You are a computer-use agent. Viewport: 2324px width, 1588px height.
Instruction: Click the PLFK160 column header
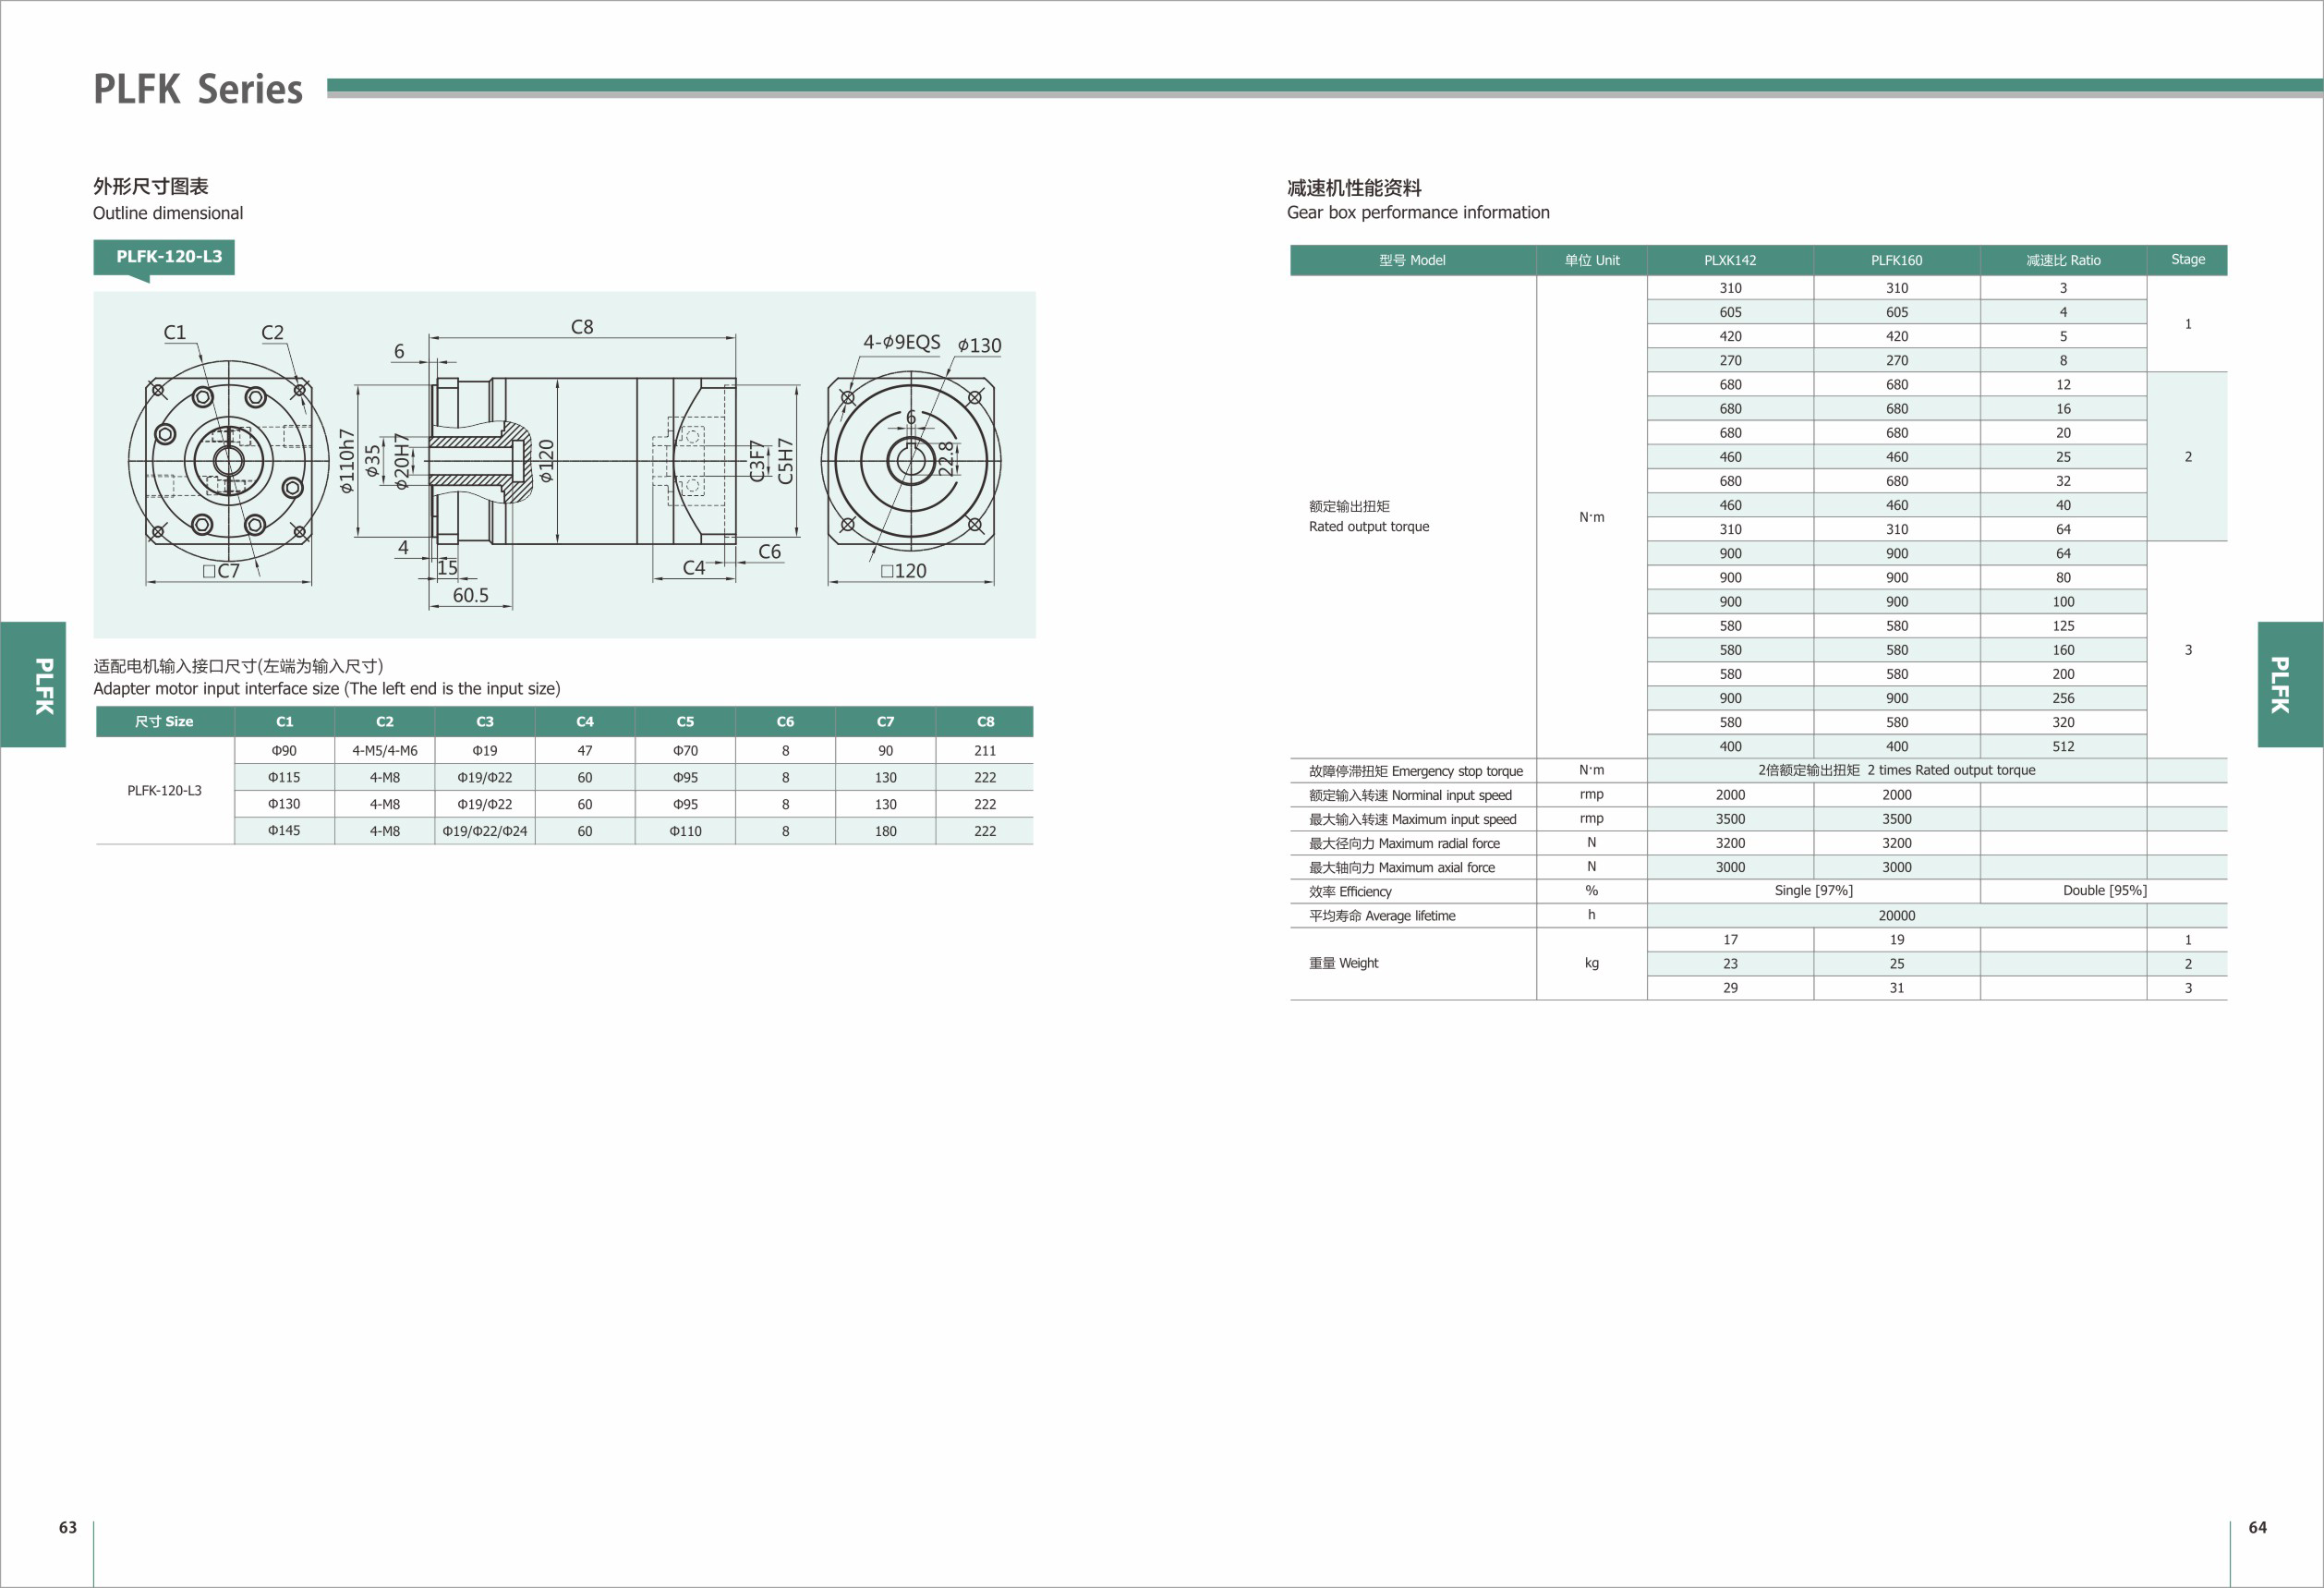(x=1896, y=260)
